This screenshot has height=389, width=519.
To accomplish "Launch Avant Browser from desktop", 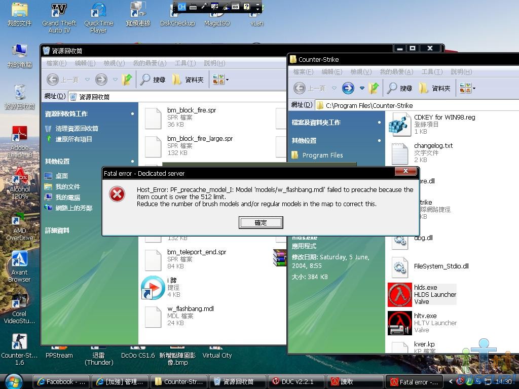I will click(x=20, y=265).
